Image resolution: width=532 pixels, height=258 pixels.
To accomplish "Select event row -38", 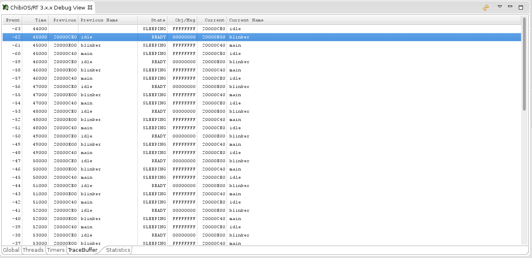I will (x=262, y=235).
